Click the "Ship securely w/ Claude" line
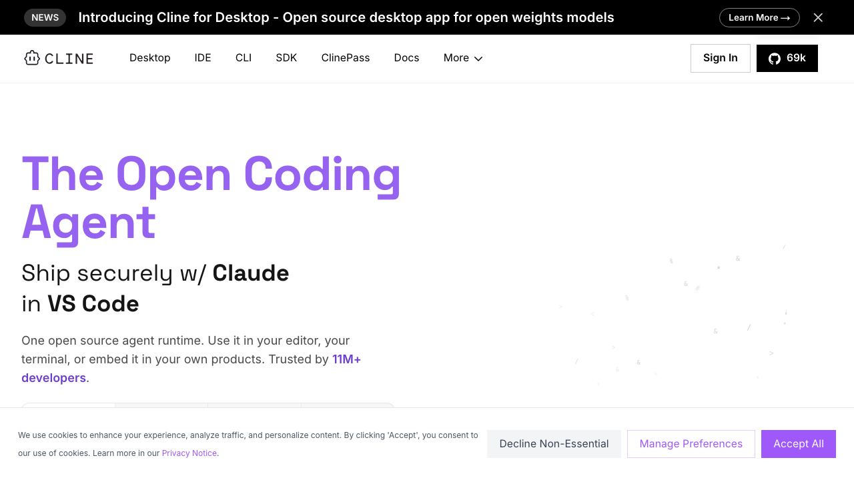Image resolution: width=854 pixels, height=480 pixels. coord(155,273)
